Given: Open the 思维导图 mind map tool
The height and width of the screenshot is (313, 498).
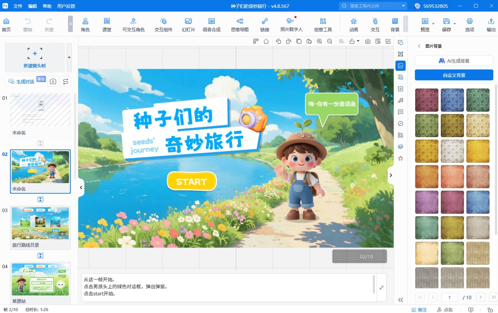Looking at the screenshot, I should pyautogui.click(x=239, y=24).
